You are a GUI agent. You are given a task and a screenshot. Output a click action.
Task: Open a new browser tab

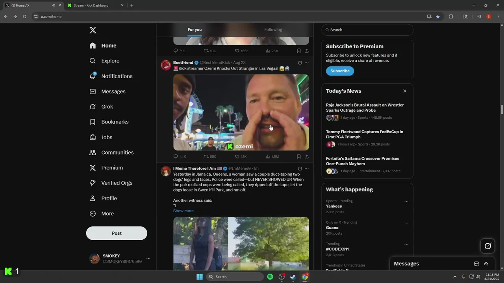(132, 6)
